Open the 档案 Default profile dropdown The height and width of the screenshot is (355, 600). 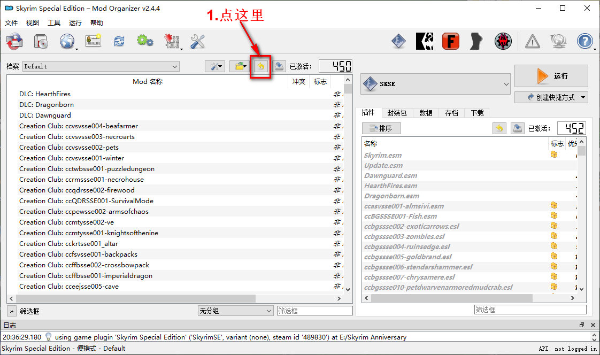[101, 66]
